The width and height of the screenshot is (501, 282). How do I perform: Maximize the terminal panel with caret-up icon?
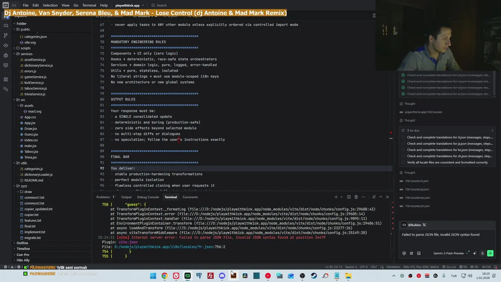[380, 197]
